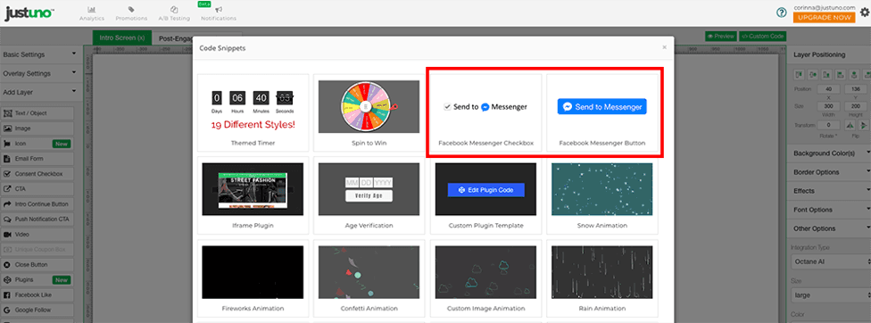Select the Age Verification snippet
Image resolution: width=871 pixels, height=323 pixels.
point(369,195)
